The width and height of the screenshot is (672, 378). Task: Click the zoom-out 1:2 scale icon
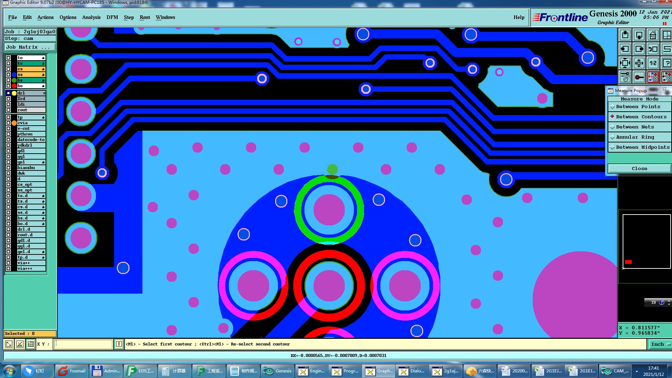point(653,63)
